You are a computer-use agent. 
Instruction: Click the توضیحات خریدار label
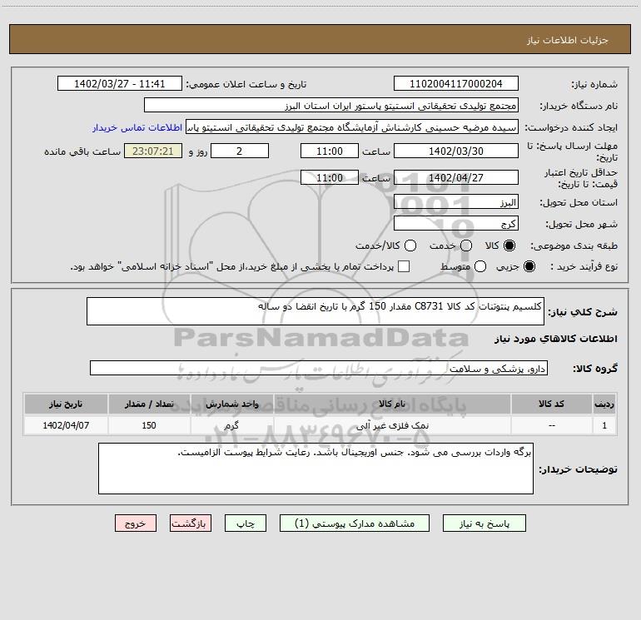(x=578, y=469)
